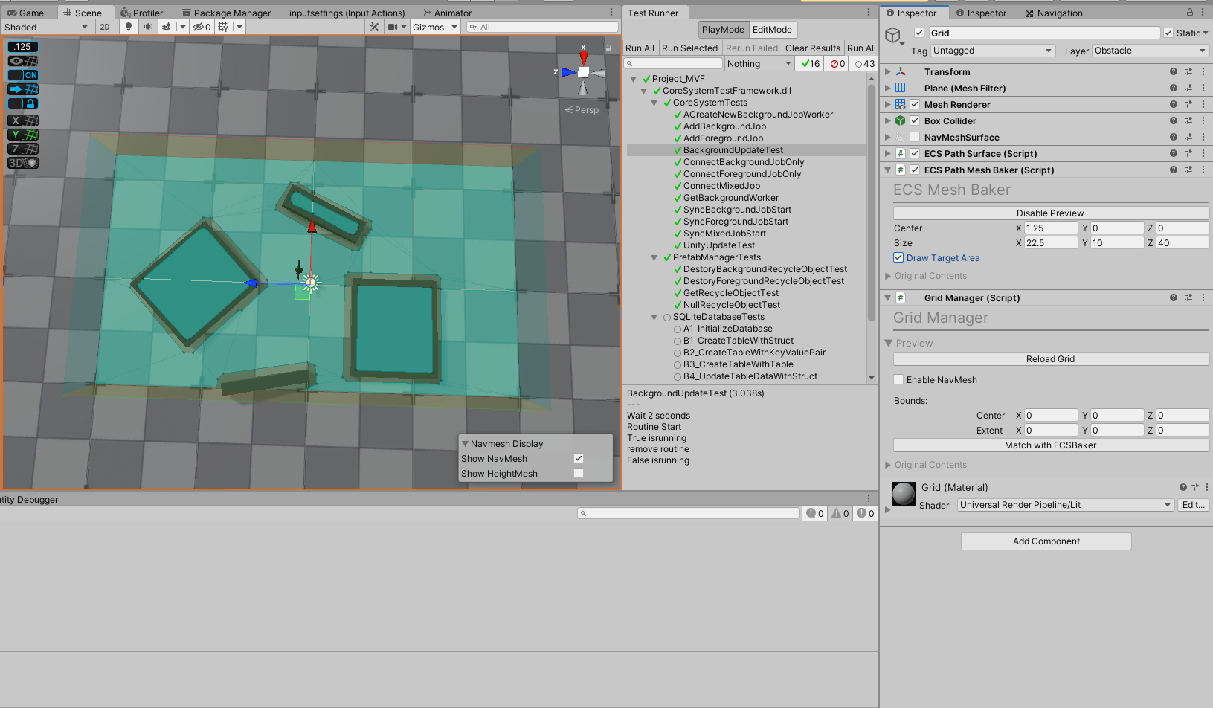This screenshot has width=1213, height=708.
Task: Collapse the ECS Path Mesh Baker component
Action: [x=888, y=170]
